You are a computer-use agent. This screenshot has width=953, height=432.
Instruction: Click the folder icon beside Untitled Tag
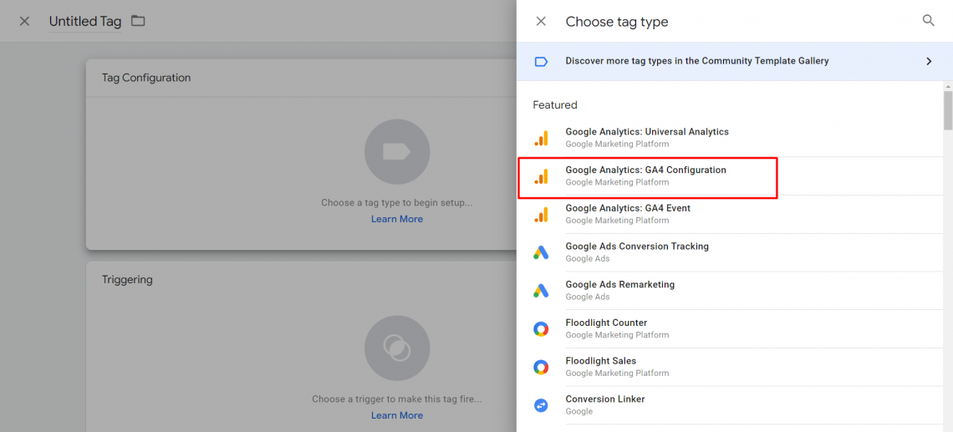coord(139,21)
